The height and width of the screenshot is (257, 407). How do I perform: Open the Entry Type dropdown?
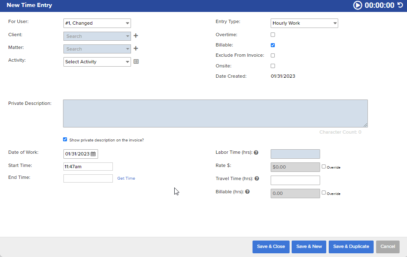[304, 23]
